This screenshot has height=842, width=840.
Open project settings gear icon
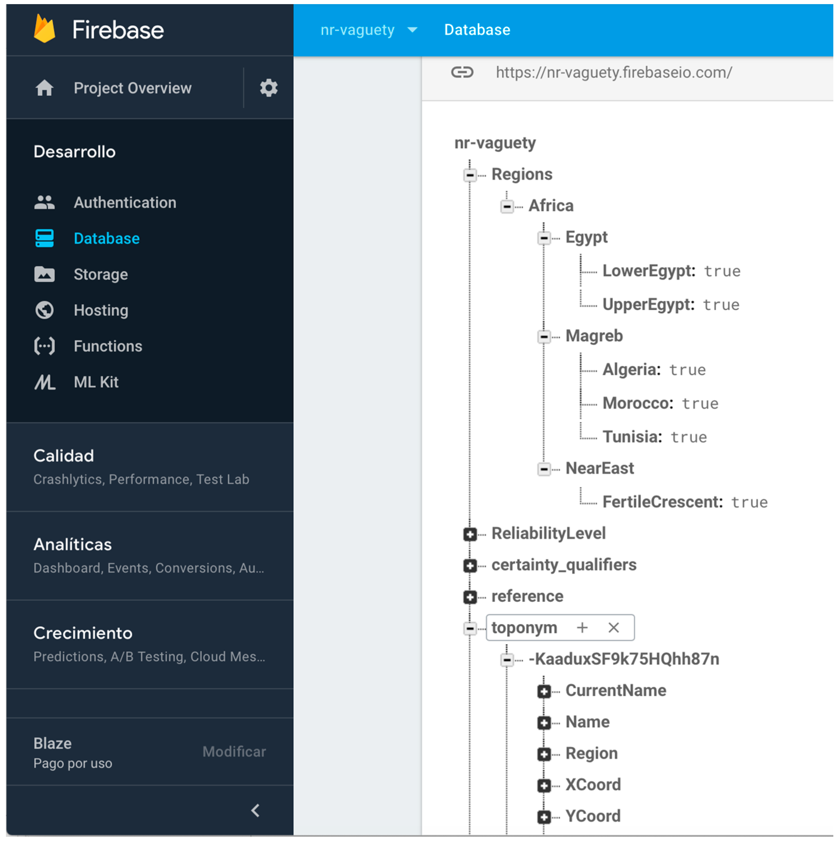pos(269,88)
